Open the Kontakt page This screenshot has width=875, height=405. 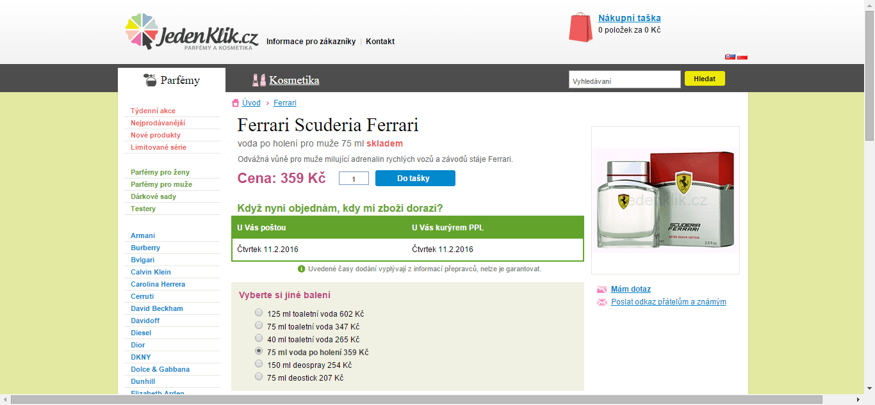coord(380,41)
